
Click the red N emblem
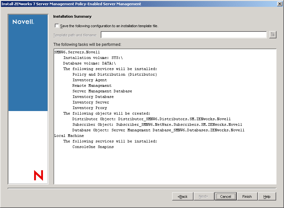(39, 175)
